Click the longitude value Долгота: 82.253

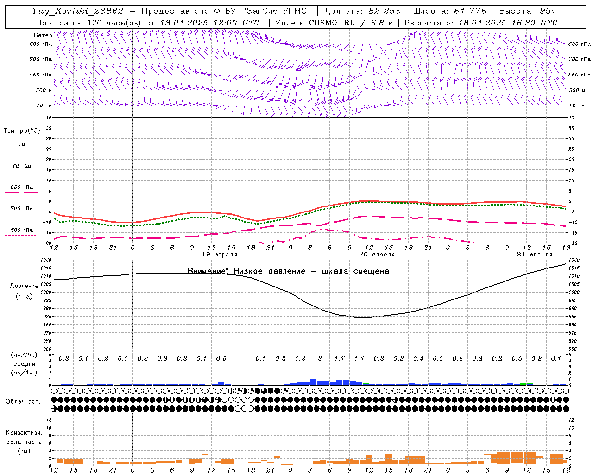pyautogui.click(x=363, y=11)
